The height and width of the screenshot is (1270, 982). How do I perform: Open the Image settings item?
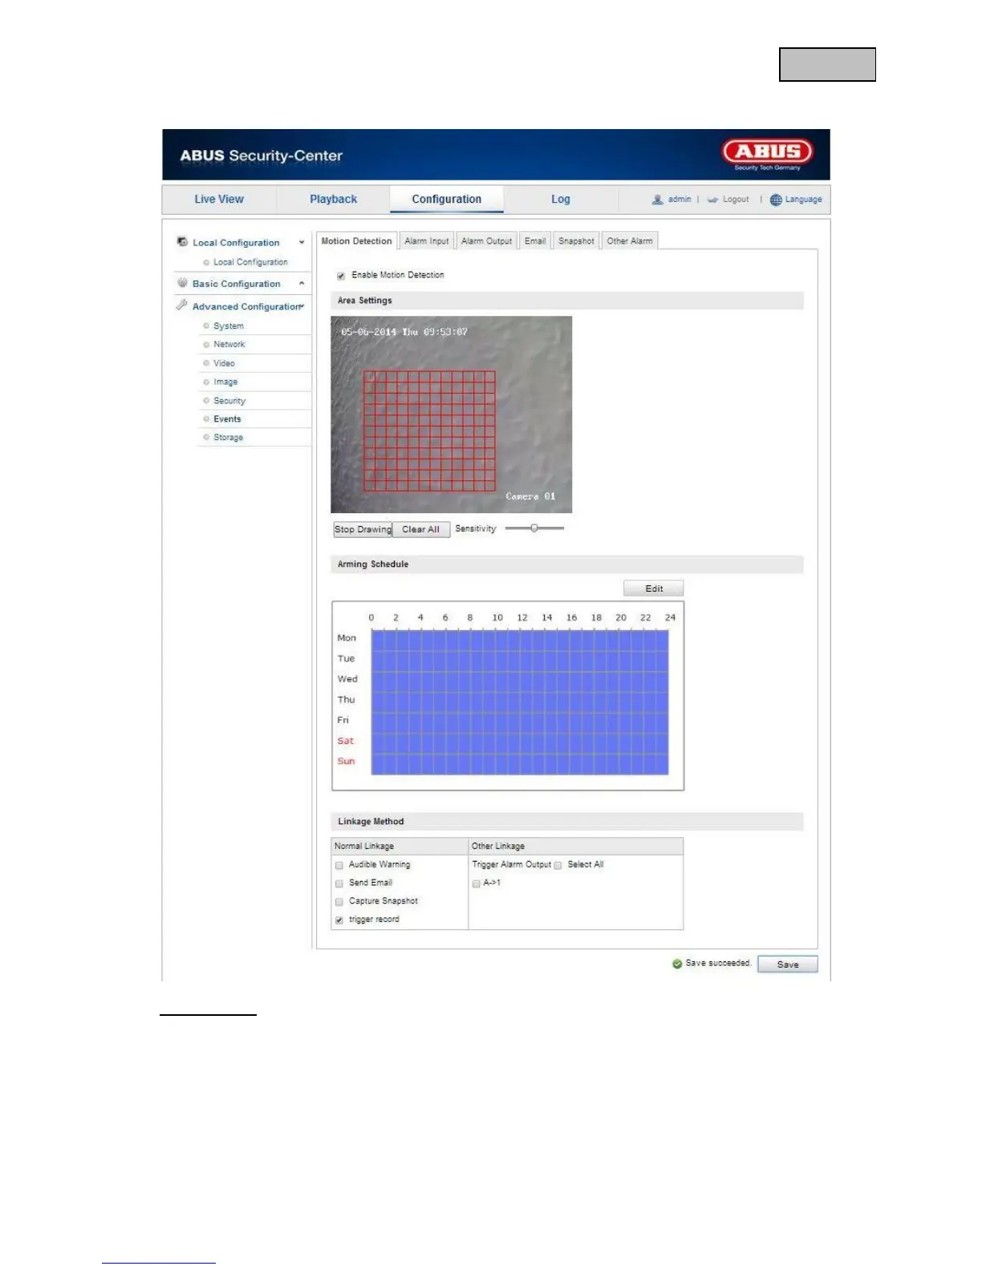point(225,382)
